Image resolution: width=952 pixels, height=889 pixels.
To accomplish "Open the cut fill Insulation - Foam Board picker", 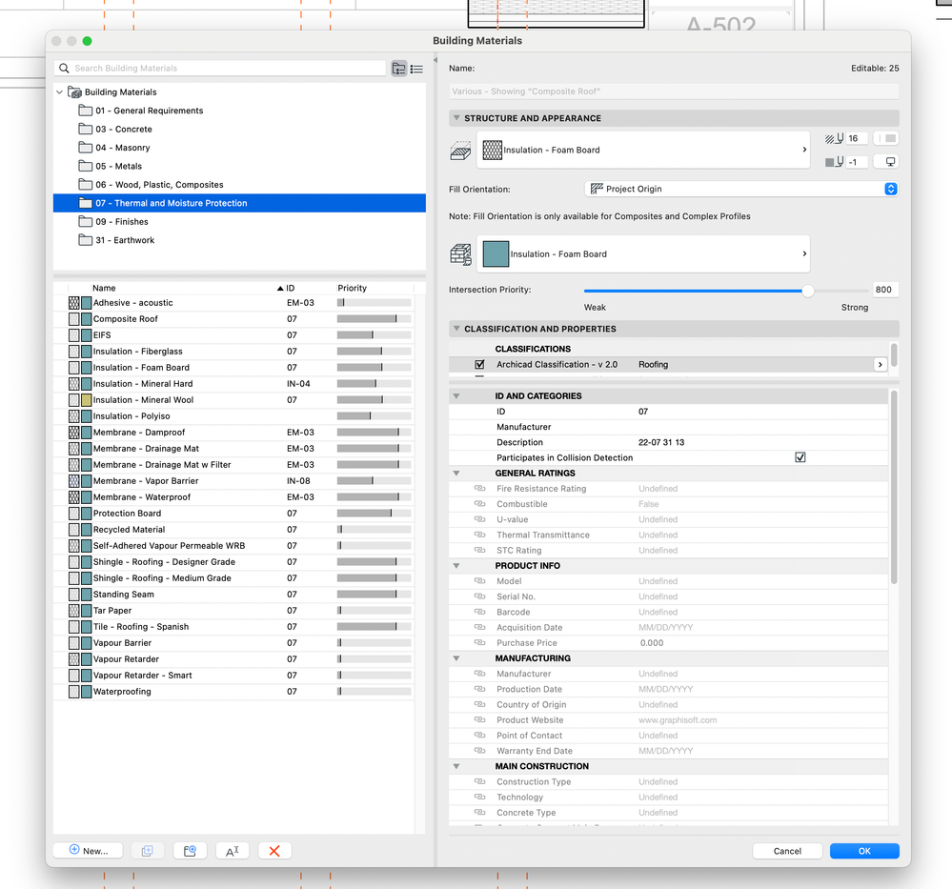I will point(643,150).
